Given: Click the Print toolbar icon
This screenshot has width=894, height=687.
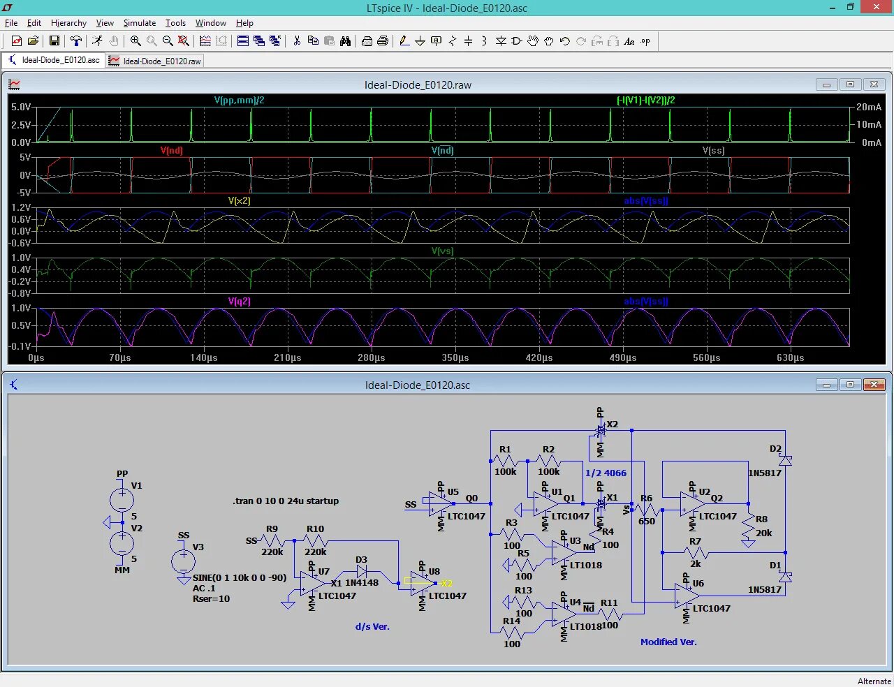Looking at the screenshot, I should (383, 41).
